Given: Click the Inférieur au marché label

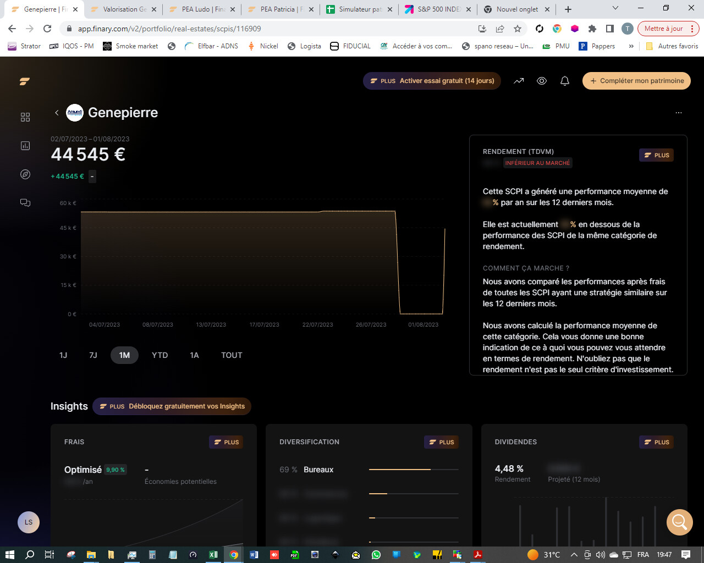Looking at the screenshot, I should click(x=537, y=163).
